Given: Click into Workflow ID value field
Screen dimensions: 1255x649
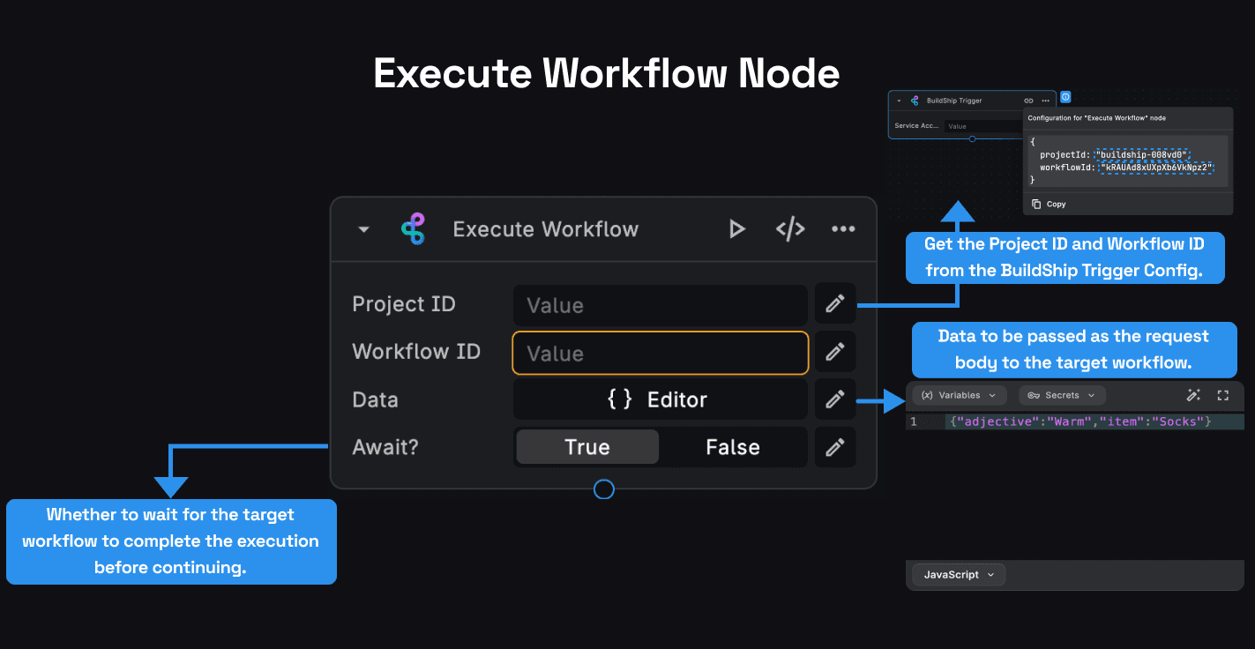Looking at the screenshot, I should [x=659, y=353].
